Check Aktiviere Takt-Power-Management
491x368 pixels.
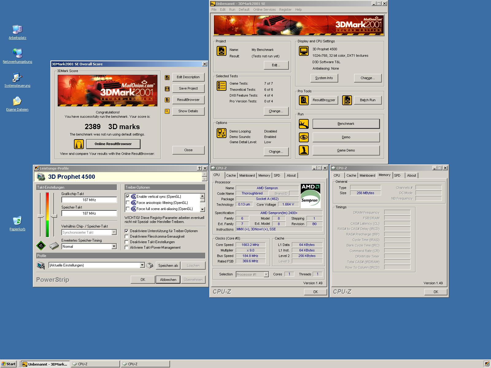tap(126, 247)
